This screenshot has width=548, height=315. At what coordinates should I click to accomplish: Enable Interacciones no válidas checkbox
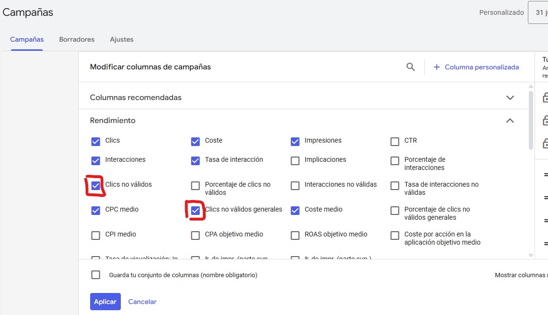(295, 185)
